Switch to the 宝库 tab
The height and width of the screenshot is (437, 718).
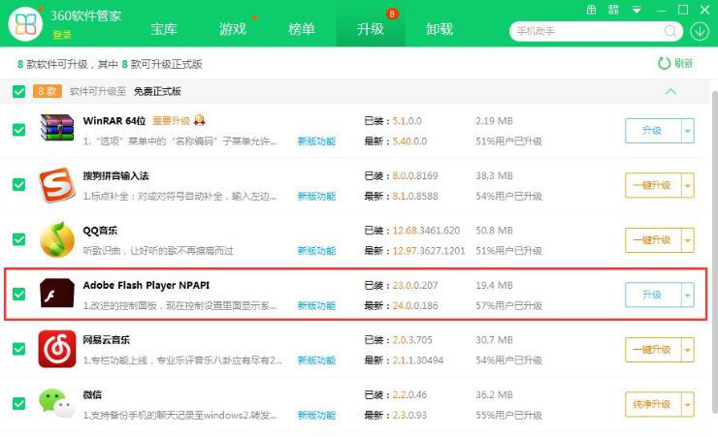[164, 29]
